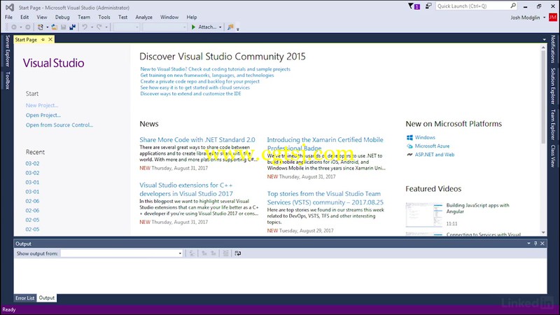Open the File menu
The width and height of the screenshot is (560, 315).
(x=8, y=17)
